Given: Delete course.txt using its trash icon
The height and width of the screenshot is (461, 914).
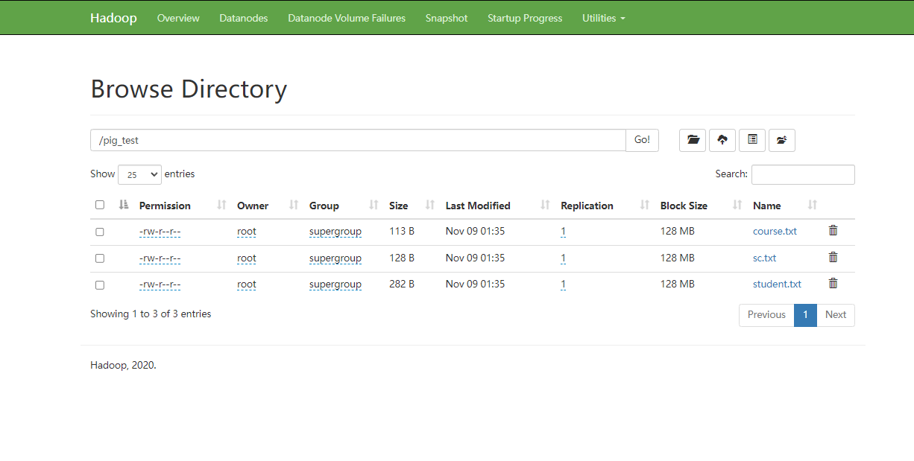Looking at the screenshot, I should click(833, 231).
